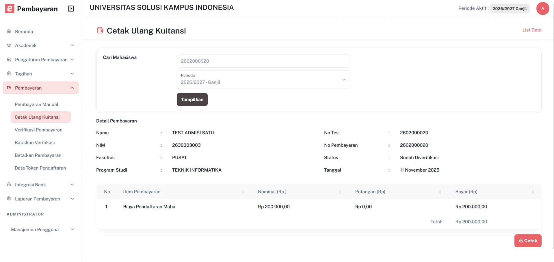Click the Universitas Solusi Kampus Indonesia heading
The height and width of the screenshot is (262, 554).
pos(162,8)
